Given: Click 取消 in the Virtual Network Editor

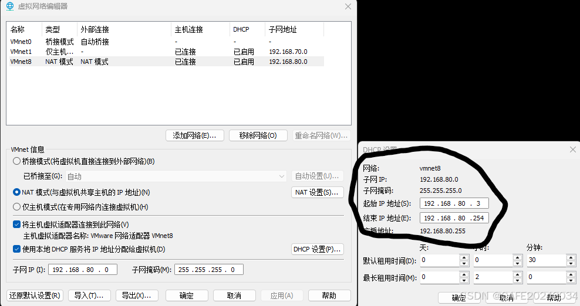Looking at the screenshot, I should pyautogui.click(x=234, y=295).
